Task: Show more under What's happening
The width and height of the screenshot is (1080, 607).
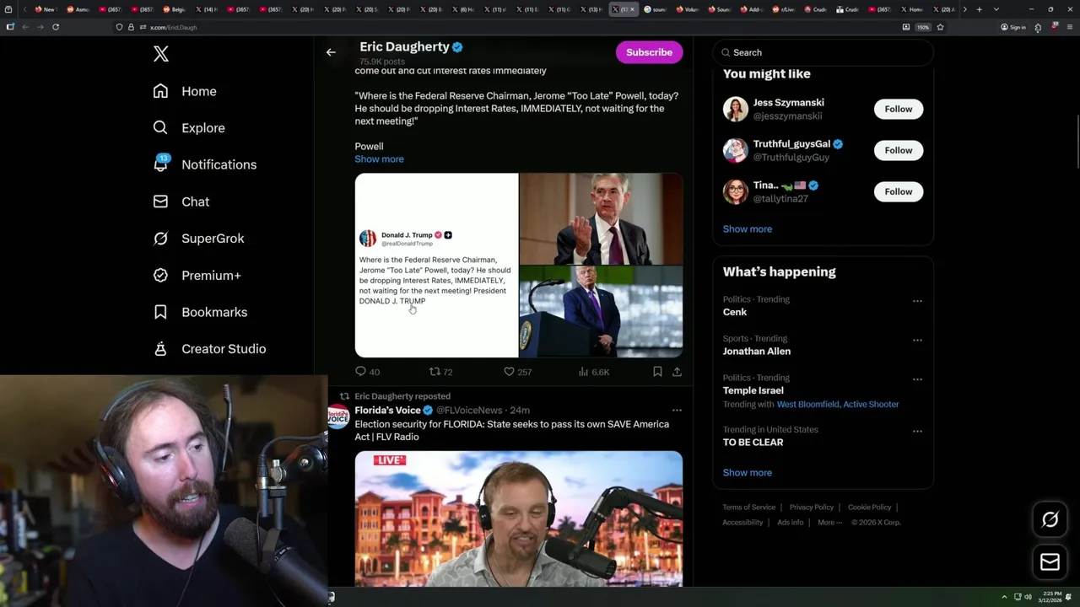Action: (x=747, y=473)
